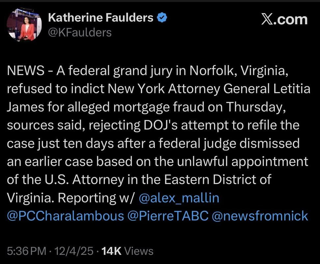Image resolution: width=320 pixels, height=264 pixels.
Task: Click 'unlawful appointment' in the post
Action: (x=242, y=162)
